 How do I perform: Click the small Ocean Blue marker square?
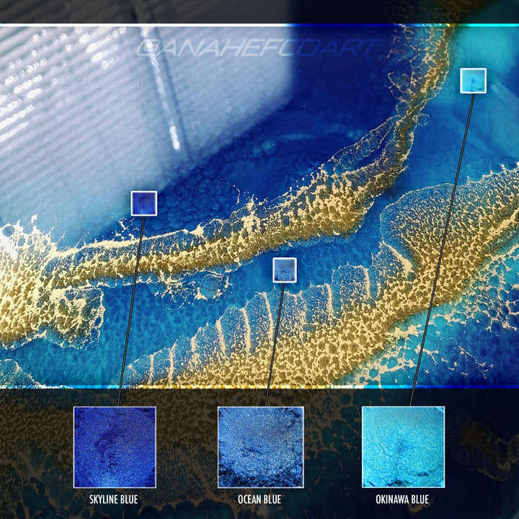coord(284,270)
